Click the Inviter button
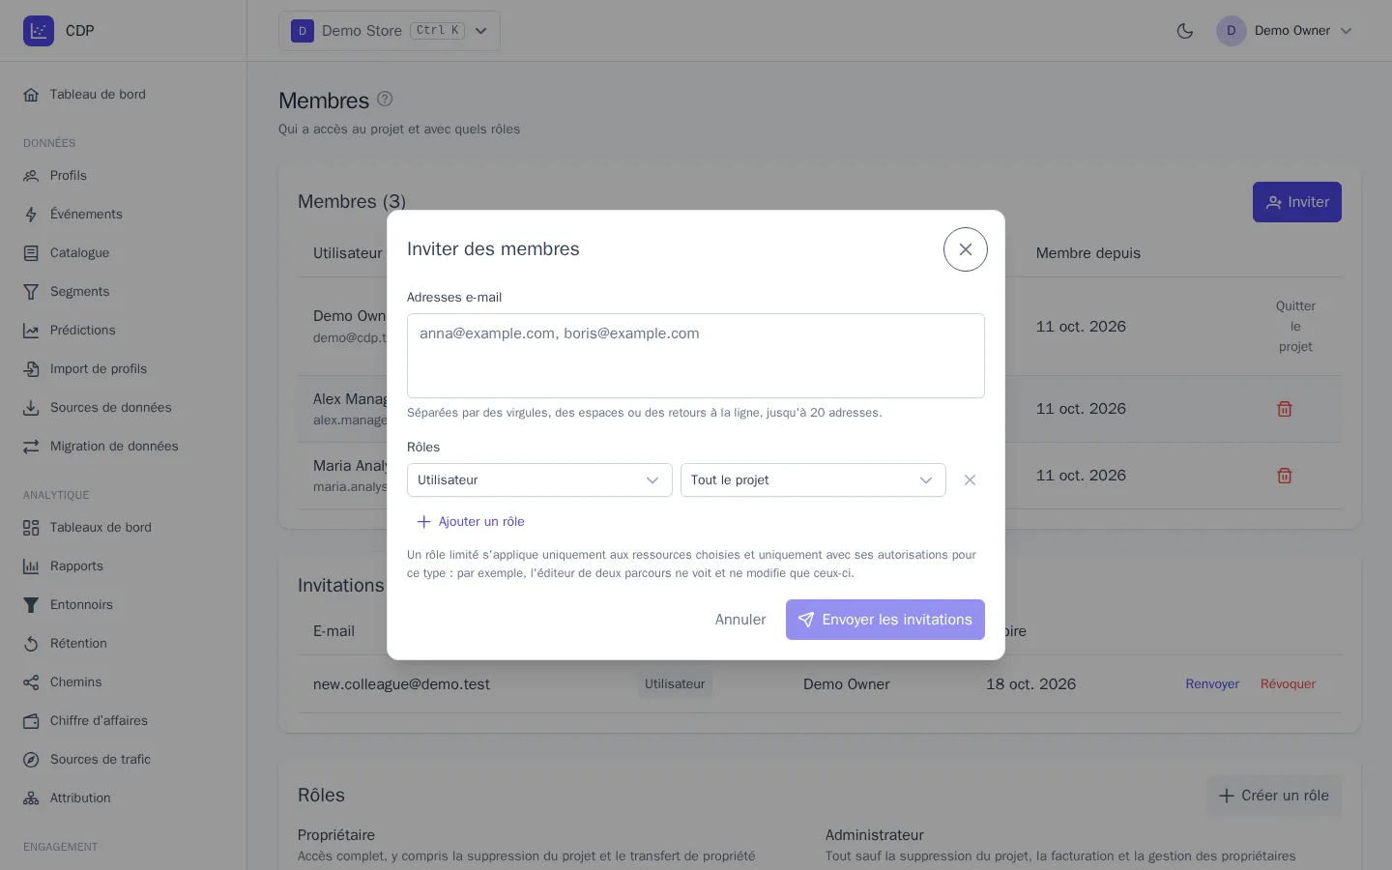Image resolution: width=1392 pixels, height=870 pixels. (1297, 202)
